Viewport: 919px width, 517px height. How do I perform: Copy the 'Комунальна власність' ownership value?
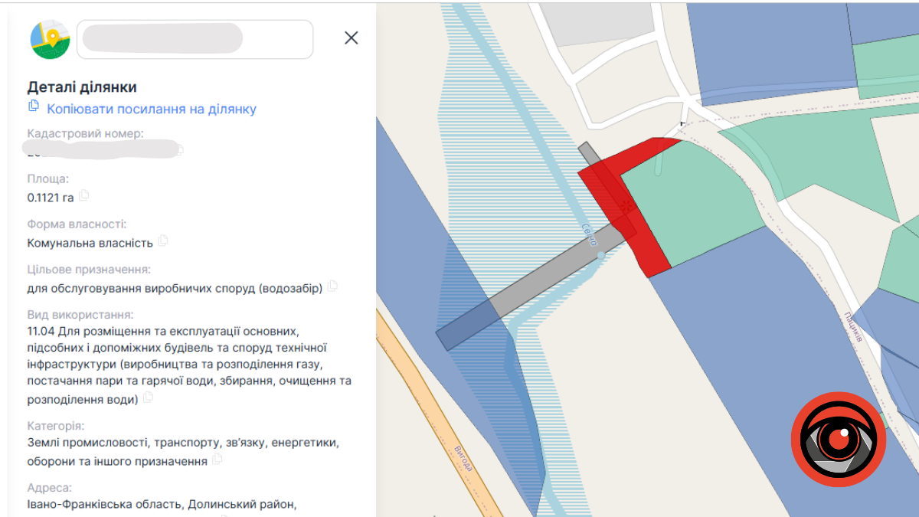point(163,241)
